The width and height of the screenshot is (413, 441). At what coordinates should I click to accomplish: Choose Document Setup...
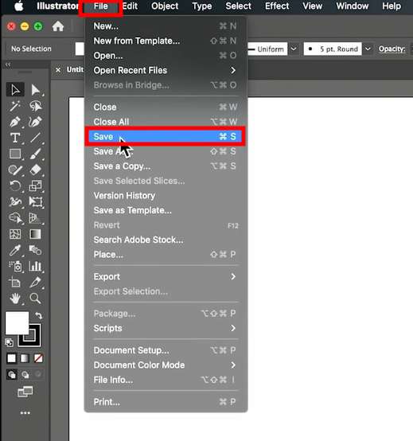pos(165,350)
